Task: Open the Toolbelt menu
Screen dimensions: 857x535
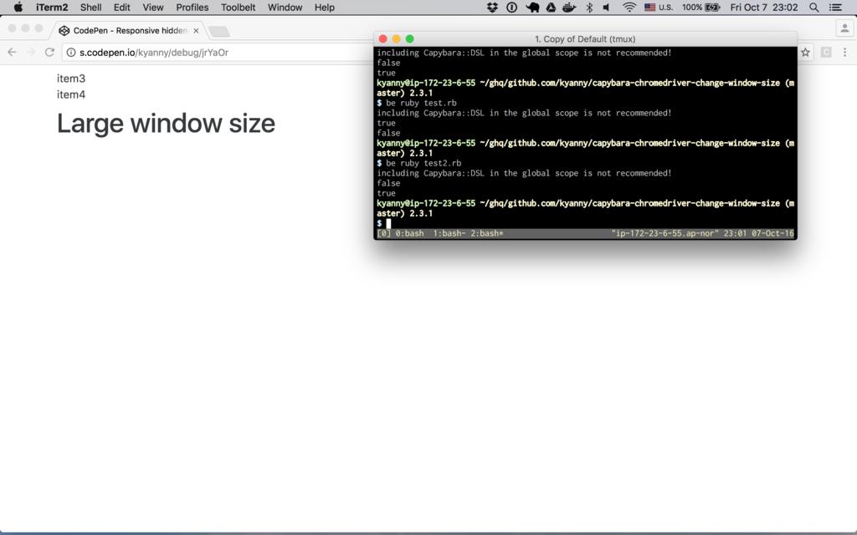Action: pyautogui.click(x=238, y=7)
